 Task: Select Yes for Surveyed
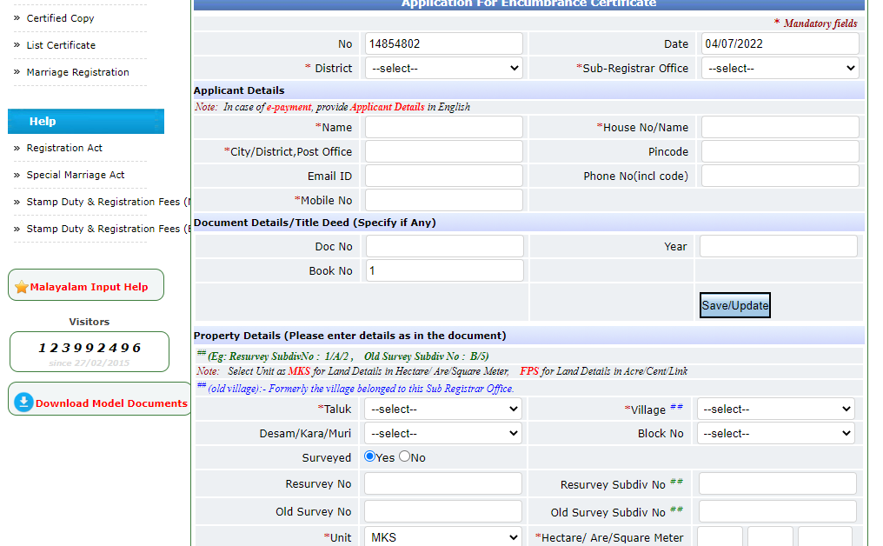pyautogui.click(x=371, y=456)
